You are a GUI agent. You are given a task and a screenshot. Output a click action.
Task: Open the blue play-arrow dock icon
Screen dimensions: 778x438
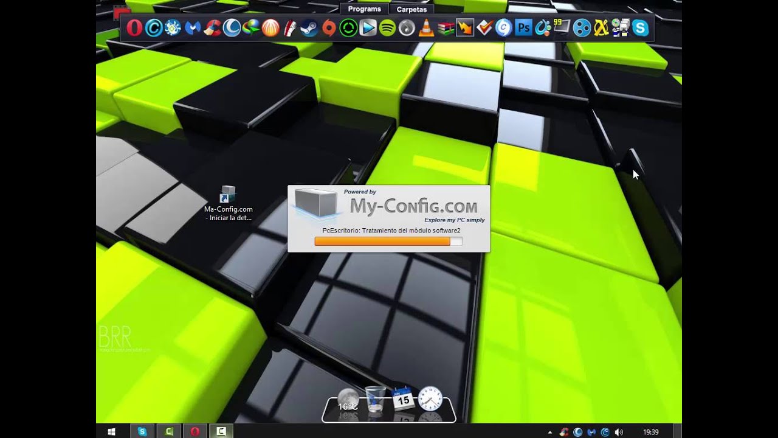click(x=368, y=28)
